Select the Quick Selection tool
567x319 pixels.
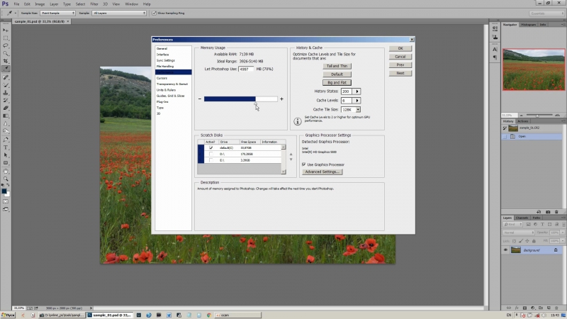point(6,54)
